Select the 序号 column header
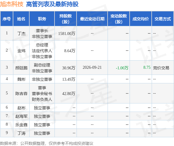The height and width of the screenshot is (146, 174). click(7, 19)
